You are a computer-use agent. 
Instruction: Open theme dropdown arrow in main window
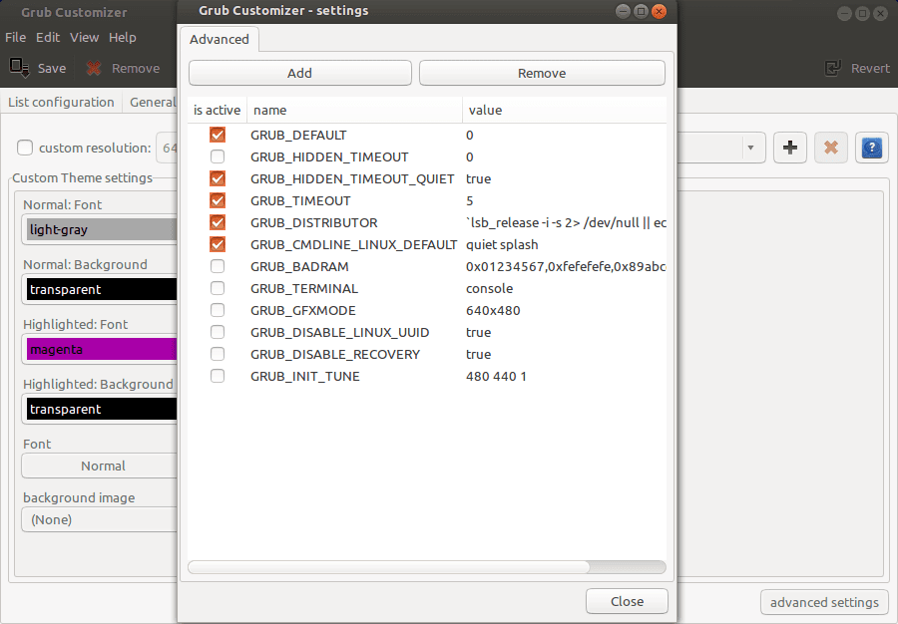pyautogui.click(x=750, y=148)
